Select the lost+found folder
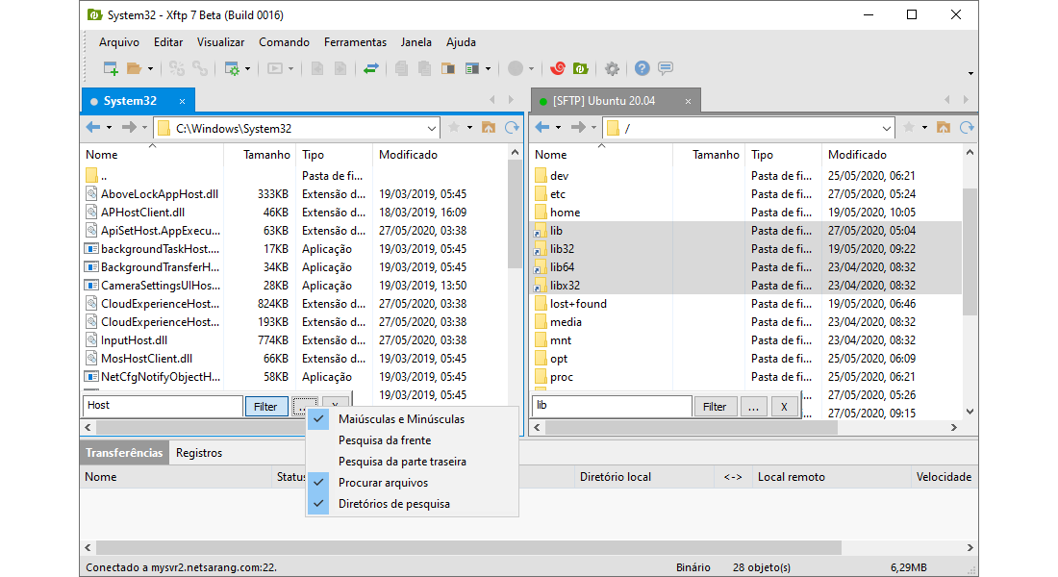Image resolution: width=1058 pixels, height=577 pixels. click(578, 304)
